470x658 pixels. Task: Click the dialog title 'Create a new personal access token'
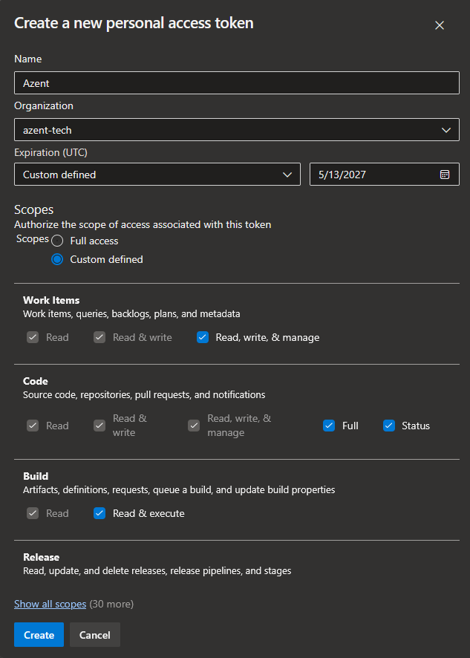[x=134, y=23]
